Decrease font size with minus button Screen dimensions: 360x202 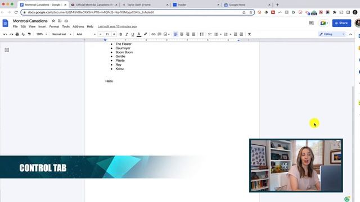[100, 34]
